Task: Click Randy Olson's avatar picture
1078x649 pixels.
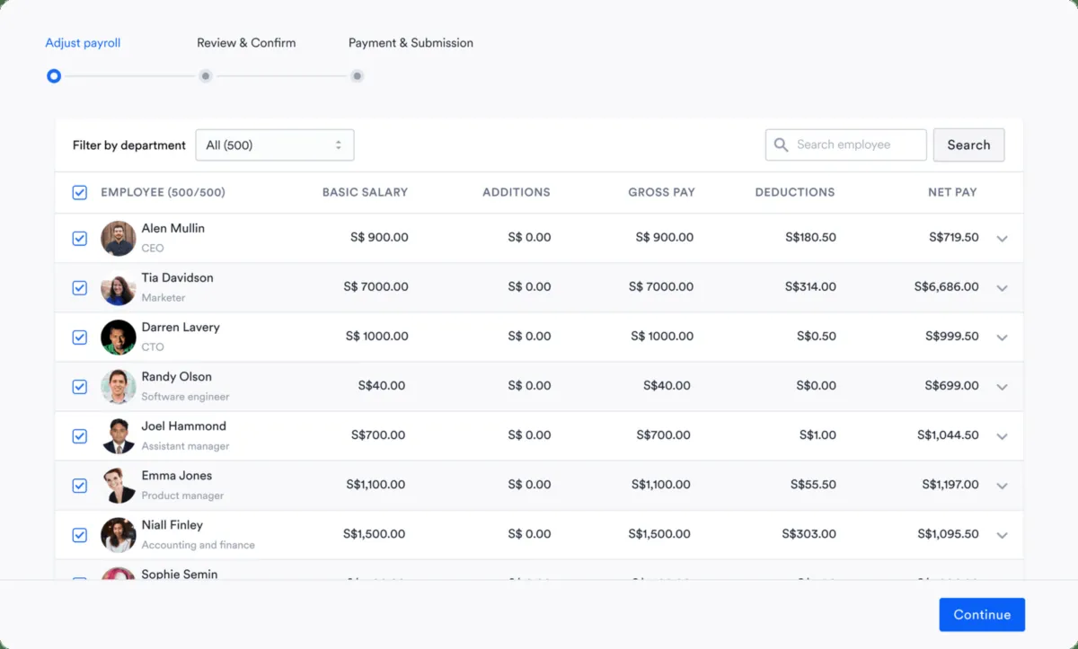Action: point(119,387)
